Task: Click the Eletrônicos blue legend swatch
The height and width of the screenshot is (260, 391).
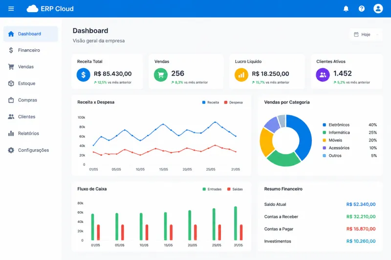Action: pyautogui.click(x=325, y=125)
